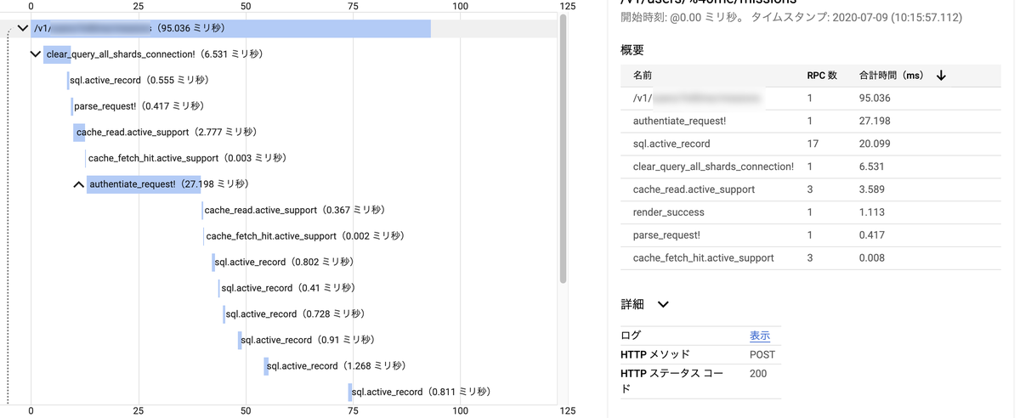Viewport: 1020px width, 418px height.
Task: Collapse the 詳細 section chevron
Action: [x=663, y=304]
